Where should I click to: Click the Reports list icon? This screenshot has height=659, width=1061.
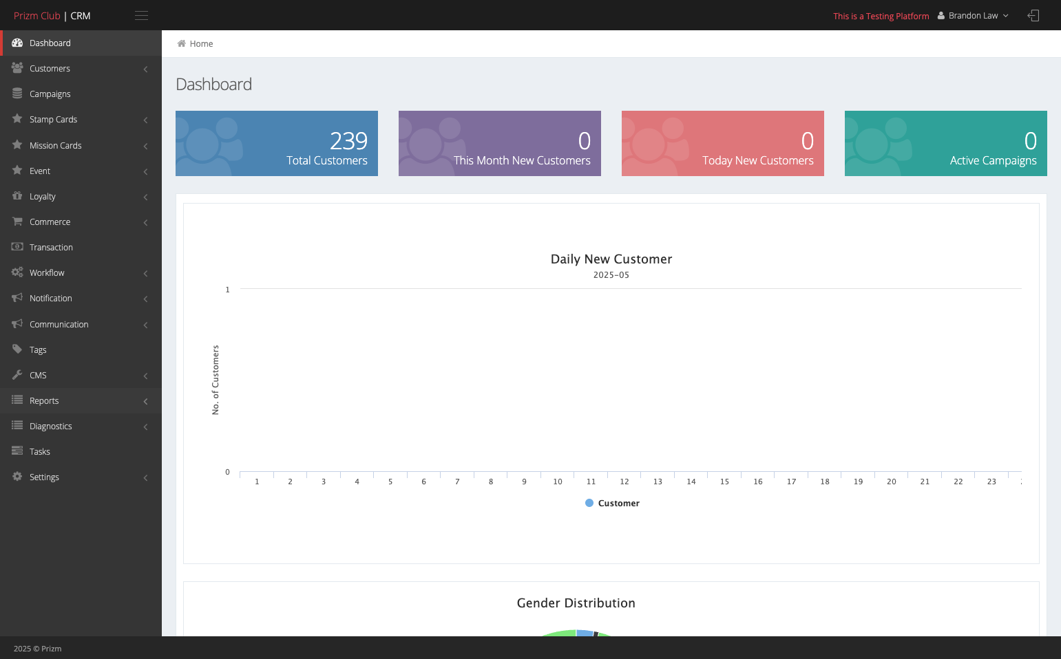17,400
